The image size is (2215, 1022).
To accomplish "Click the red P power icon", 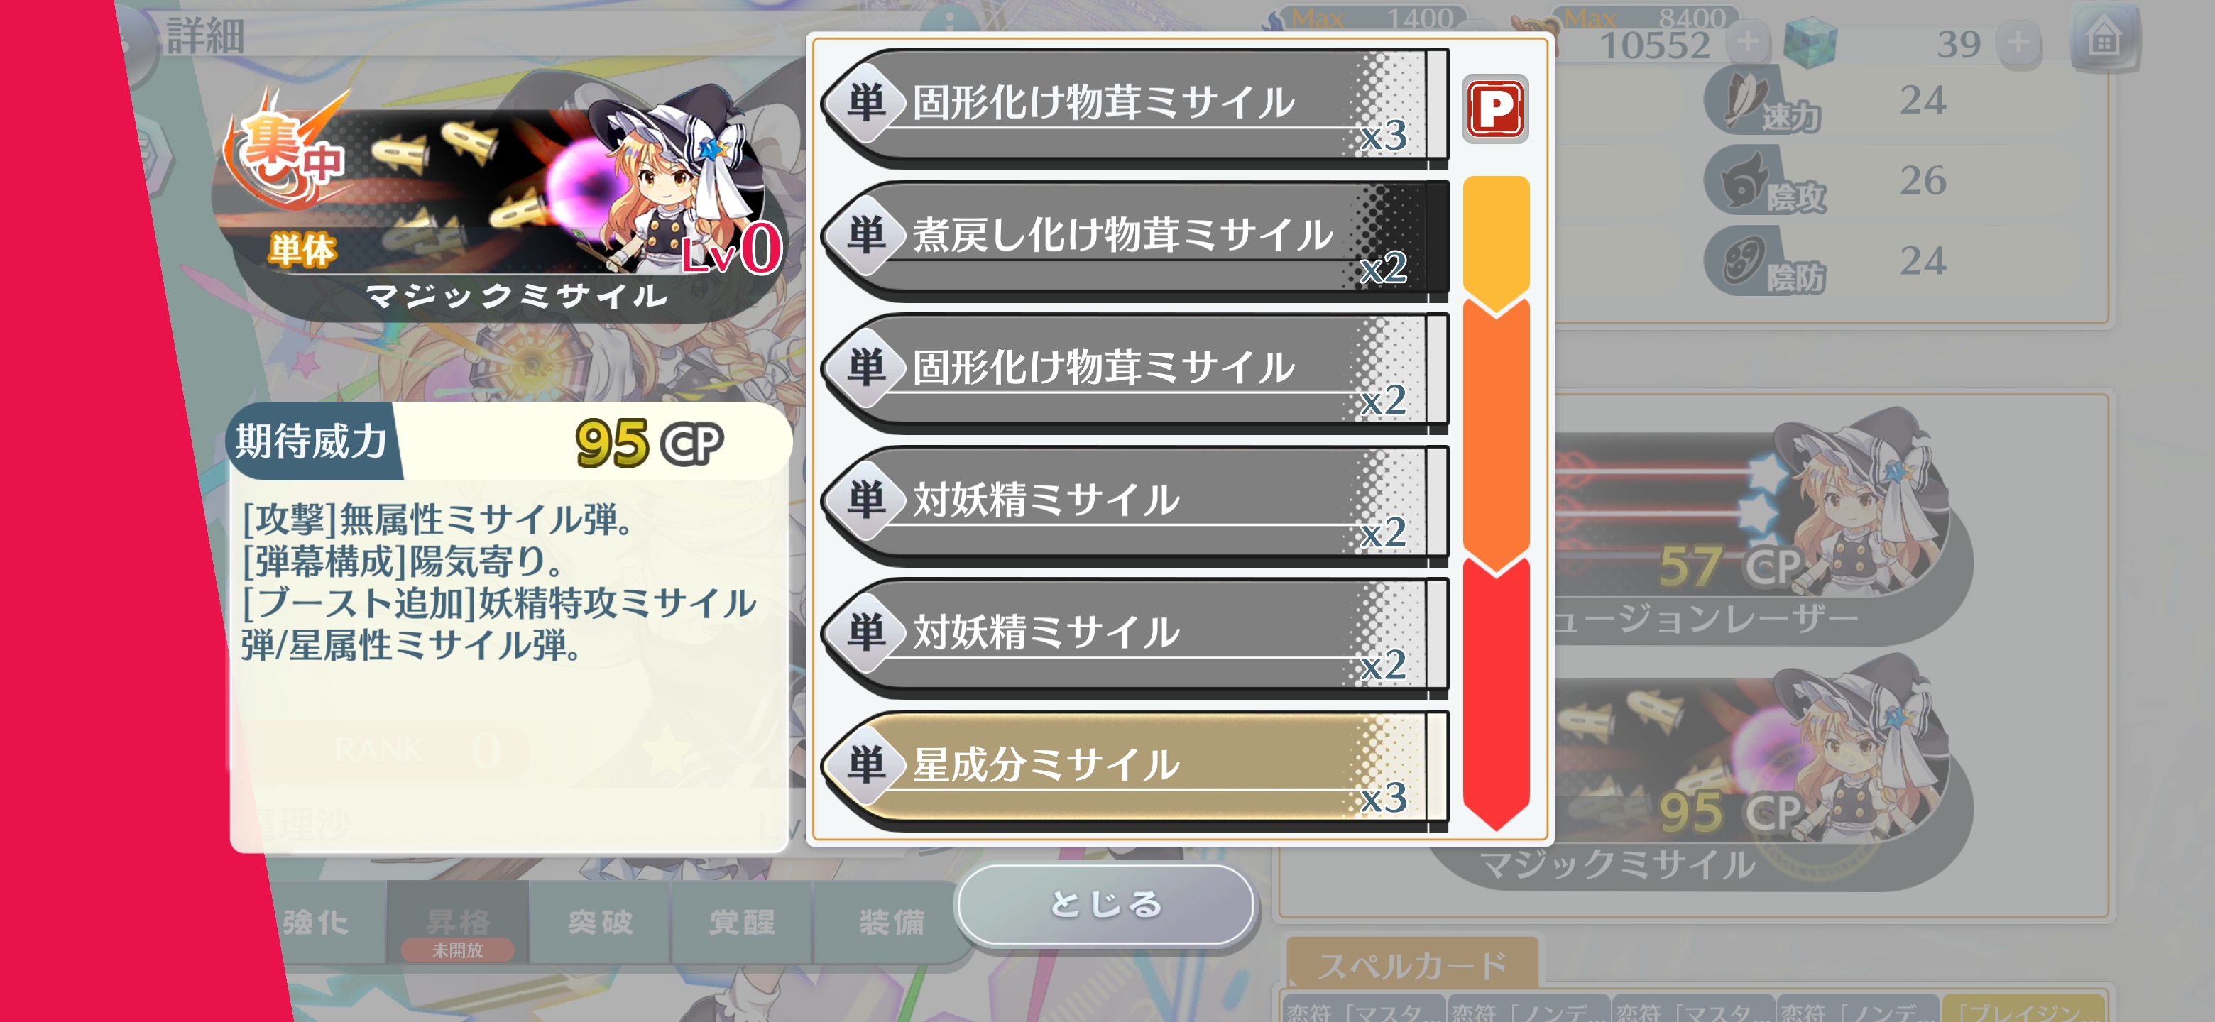I will click(x=1495, y=109).
